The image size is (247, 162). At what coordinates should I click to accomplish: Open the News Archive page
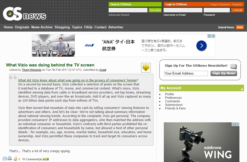coord(42,27)
